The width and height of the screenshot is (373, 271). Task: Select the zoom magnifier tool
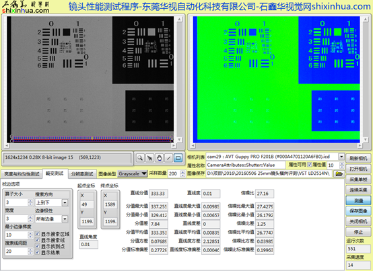click(140, 158)
